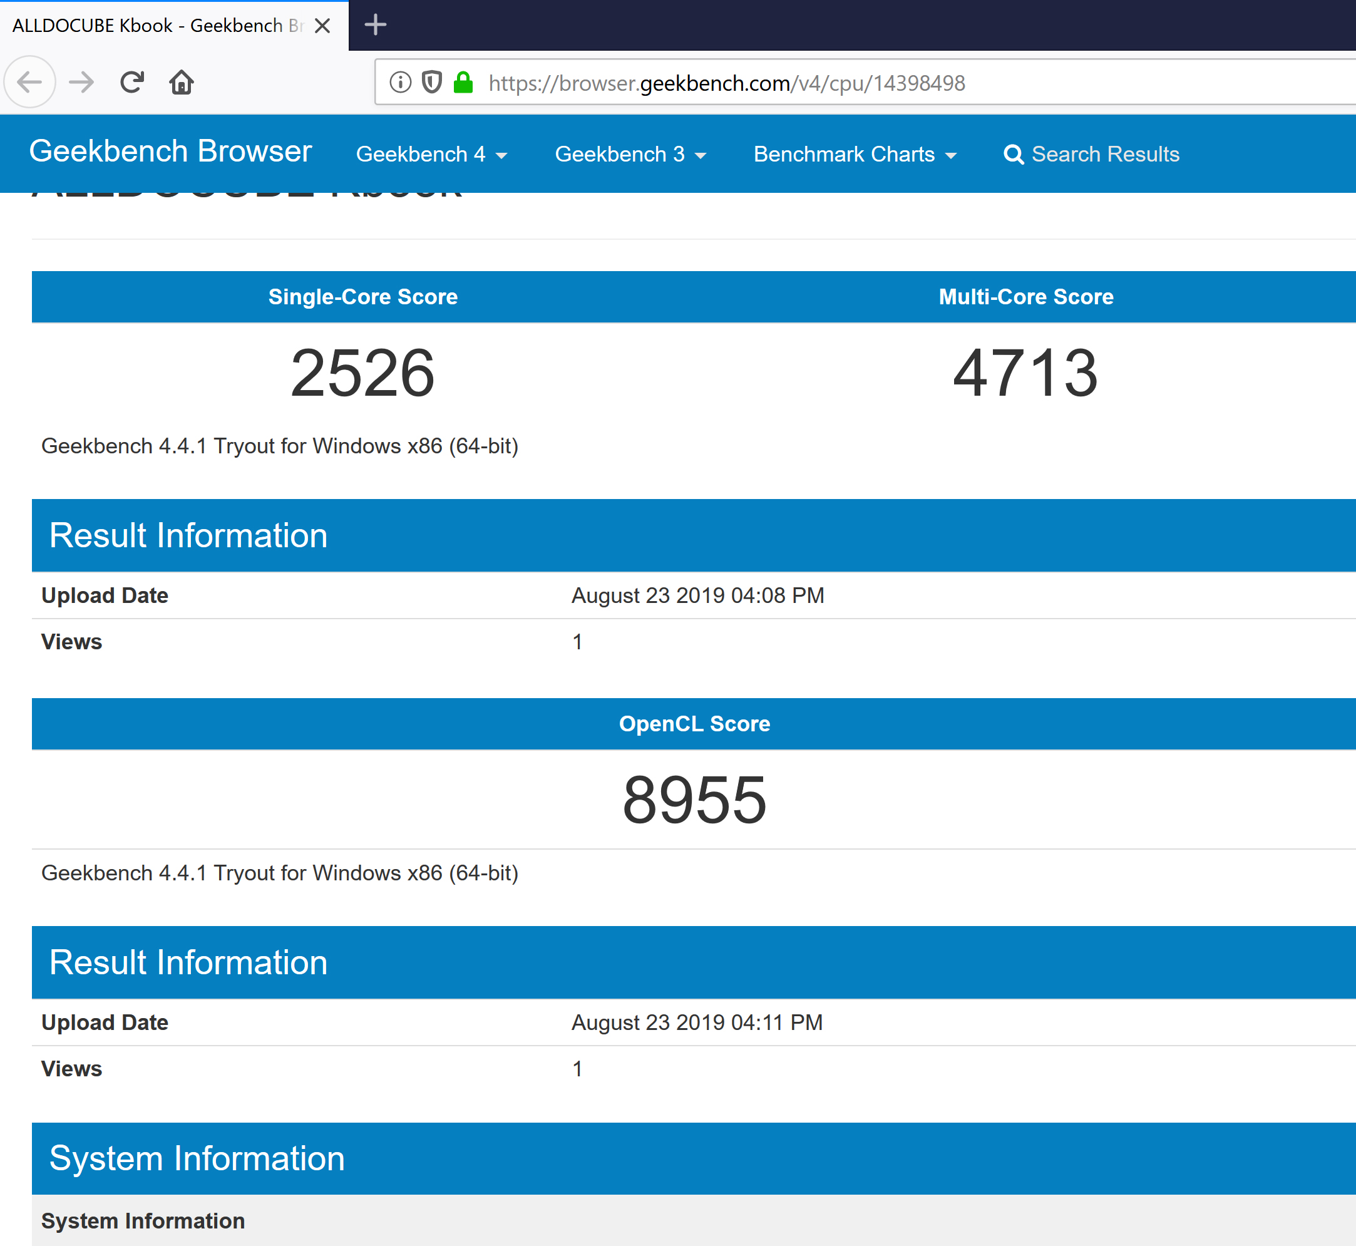Open the Geekbench Browser home link
This screenshot has width=1356, height=1246.
[171, 151]
